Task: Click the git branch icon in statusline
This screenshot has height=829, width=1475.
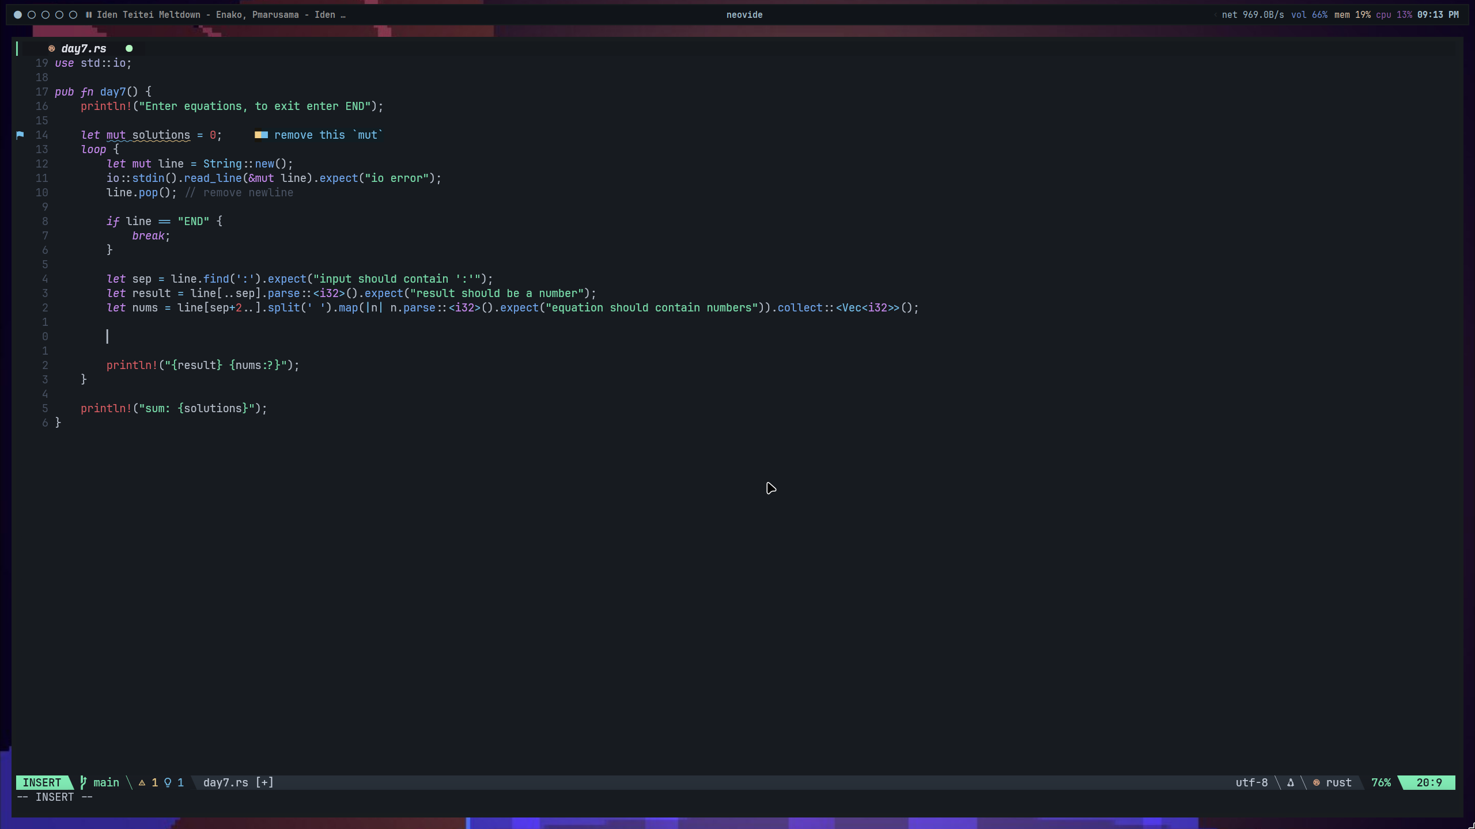Action: [x=84, y=782]
